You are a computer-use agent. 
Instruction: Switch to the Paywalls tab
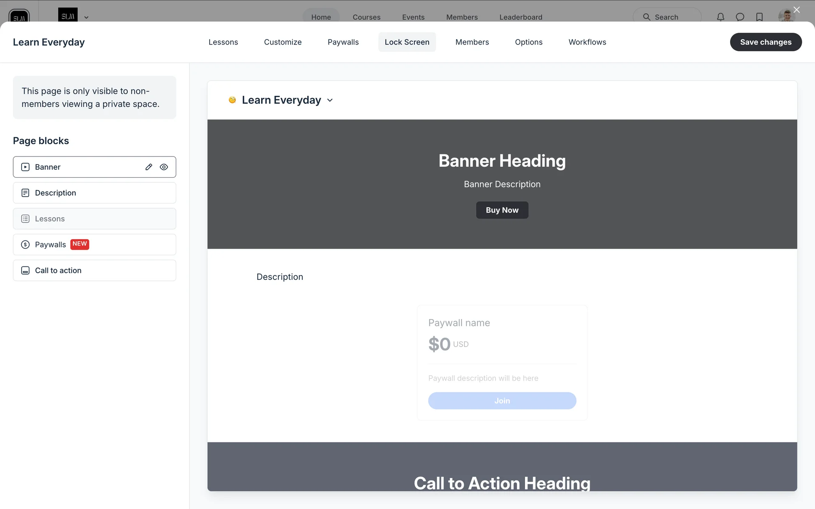(343, 42)
